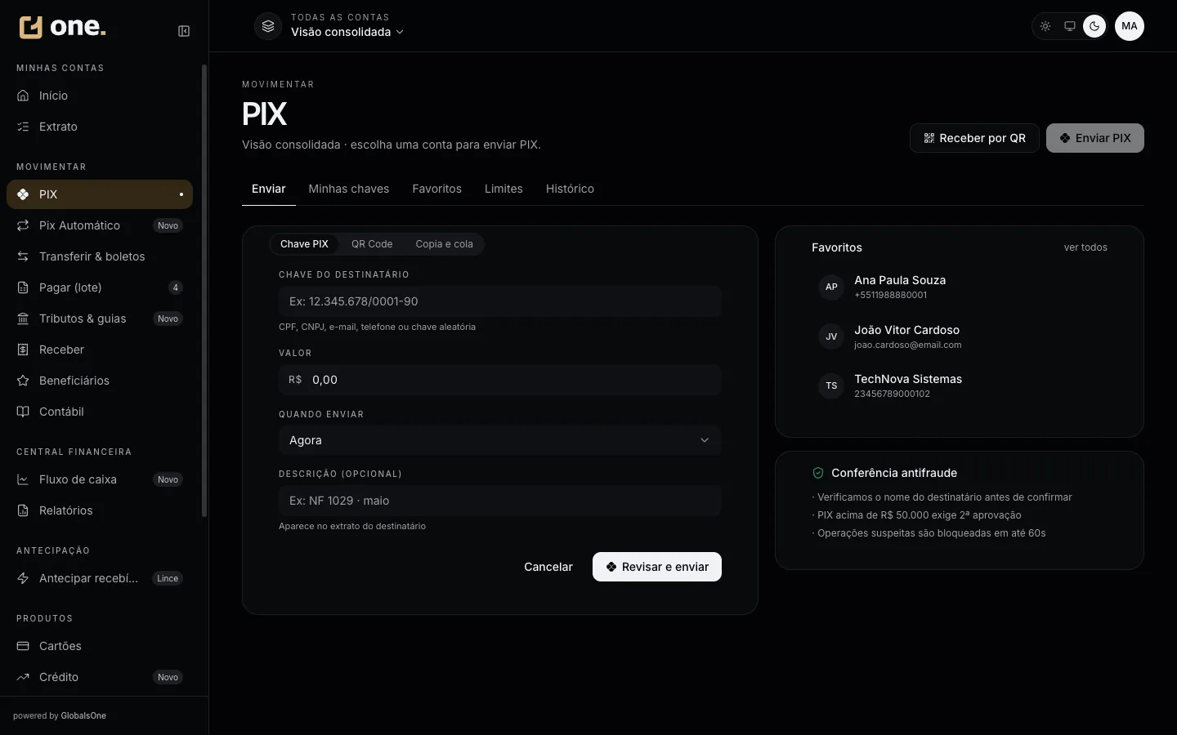Select favorite key 23456789000102

point(892,394)
